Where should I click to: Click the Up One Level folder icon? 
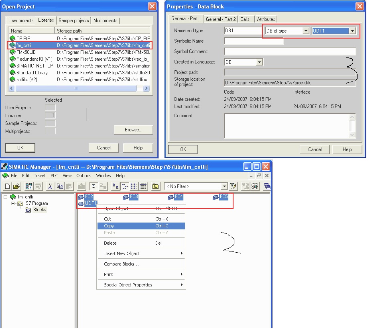(x=155, y=186)
